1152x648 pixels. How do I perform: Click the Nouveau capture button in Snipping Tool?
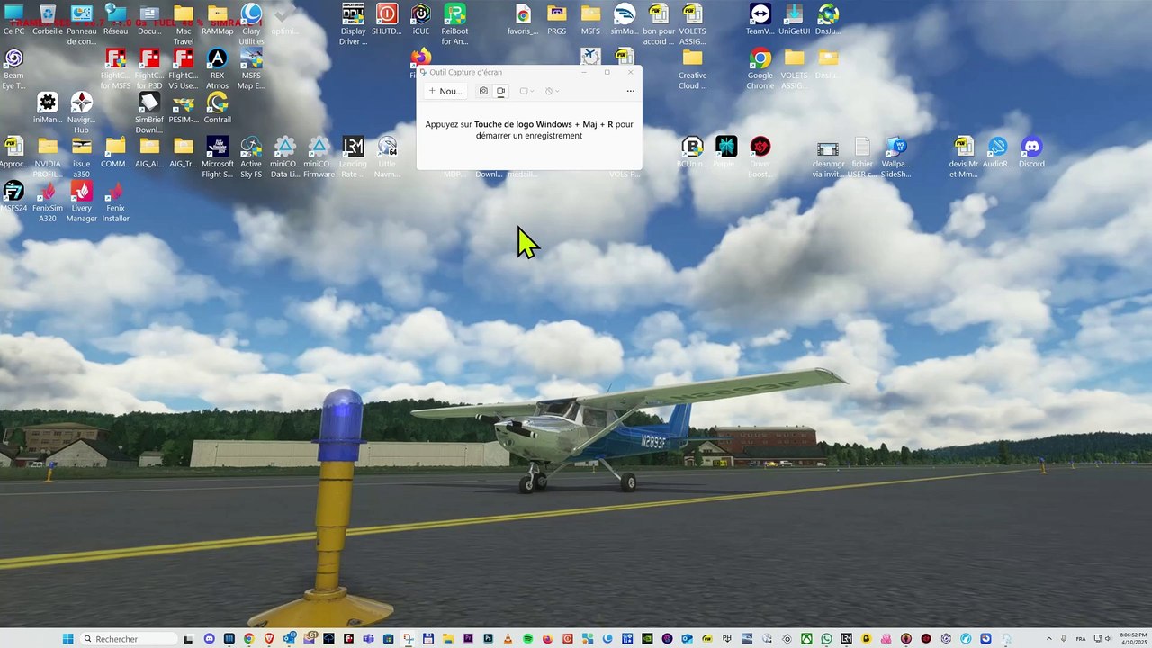tap(445, 91)
